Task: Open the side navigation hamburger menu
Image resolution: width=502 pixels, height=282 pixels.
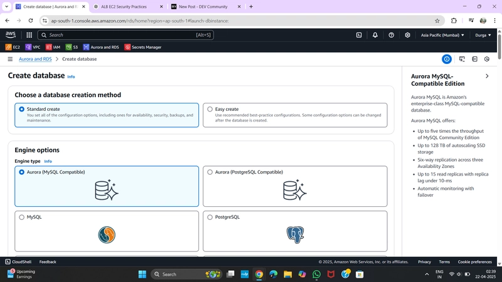Action: coord(10,59)
